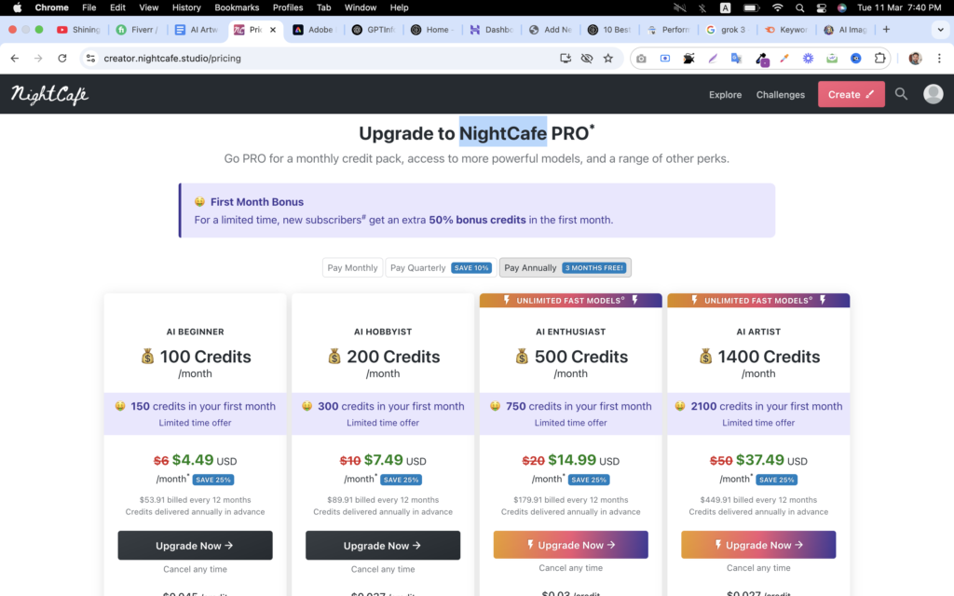Open macOS Spotlight search icon
Screen dimensions: 954x596
pos(800,7)
